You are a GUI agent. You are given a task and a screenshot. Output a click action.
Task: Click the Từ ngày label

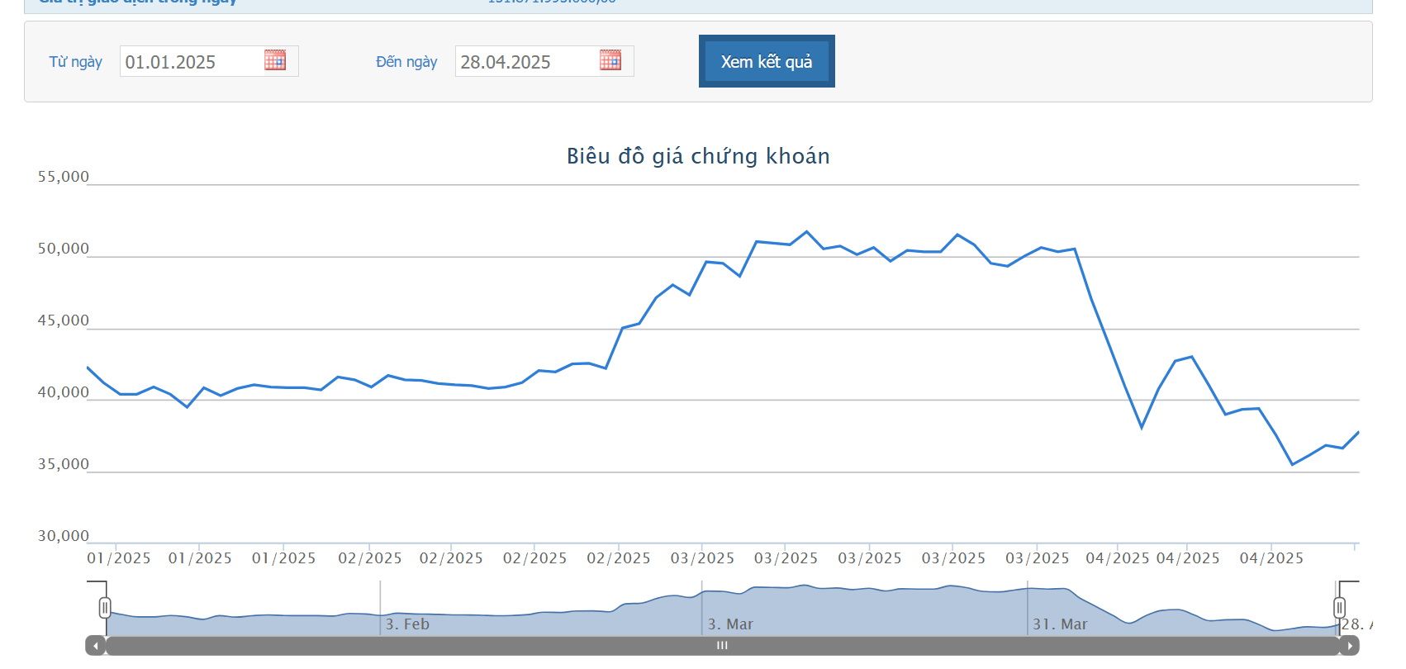point(75,62)
